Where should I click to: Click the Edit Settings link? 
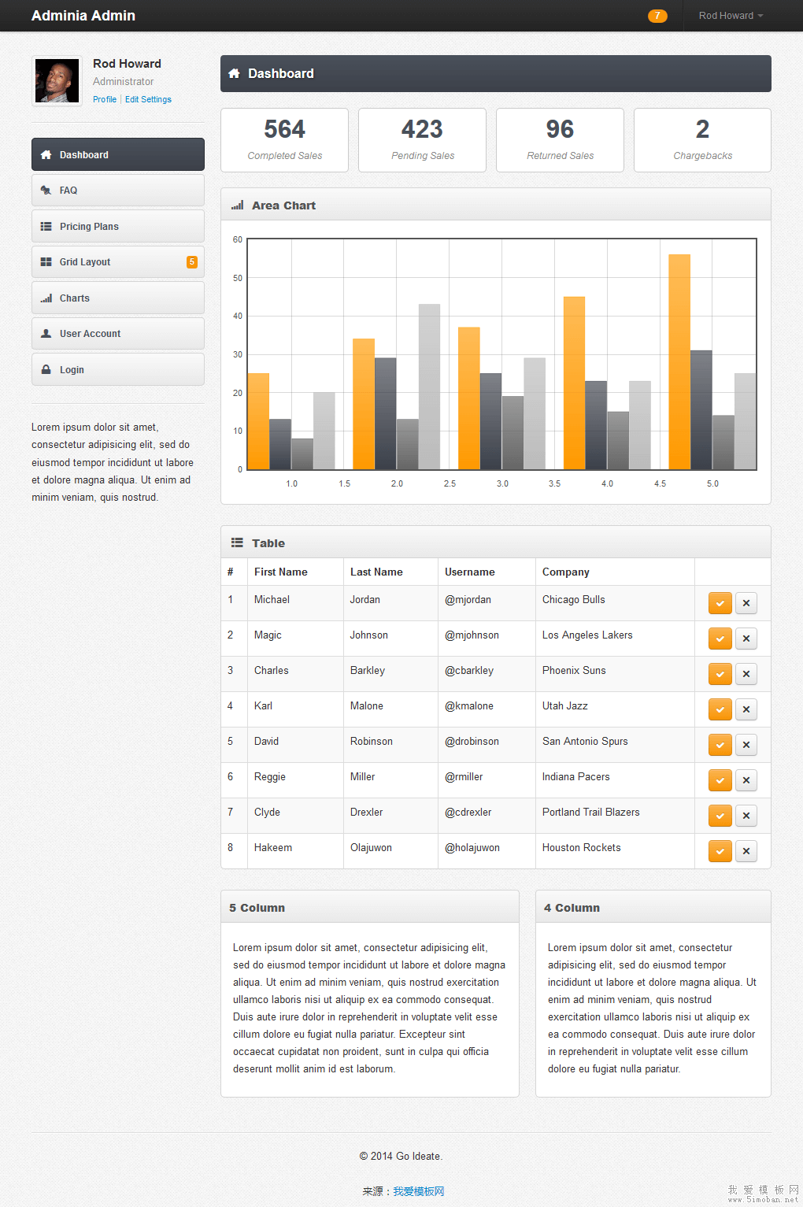(148, 100)
